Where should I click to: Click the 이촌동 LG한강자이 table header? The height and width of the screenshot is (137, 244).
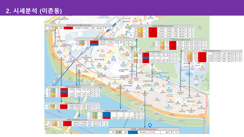click(144, 129)
